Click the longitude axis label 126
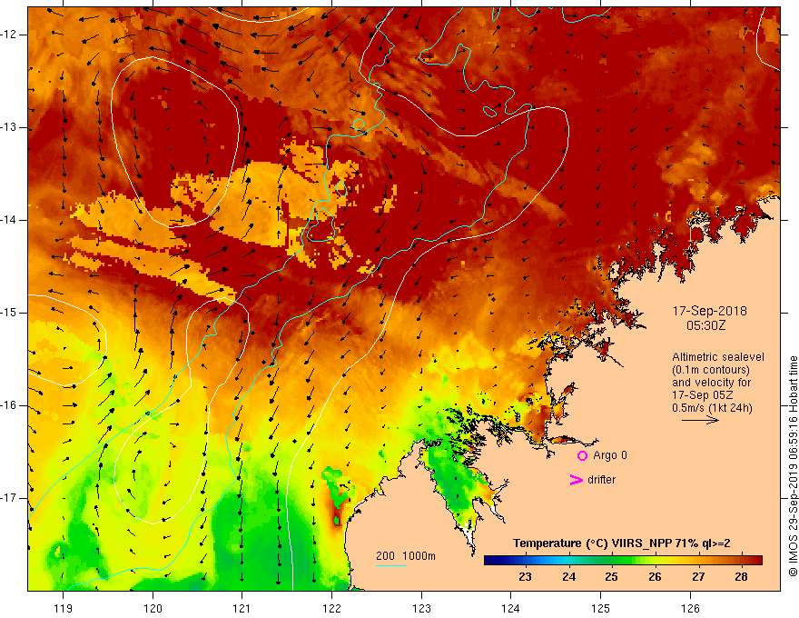The width and height of the screenshot is (799, 618). pyautogui.click(x=690, y=608)
